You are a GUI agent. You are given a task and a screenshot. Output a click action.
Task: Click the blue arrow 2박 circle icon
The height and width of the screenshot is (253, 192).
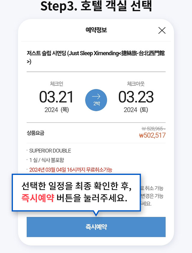(x=96, y=100)
